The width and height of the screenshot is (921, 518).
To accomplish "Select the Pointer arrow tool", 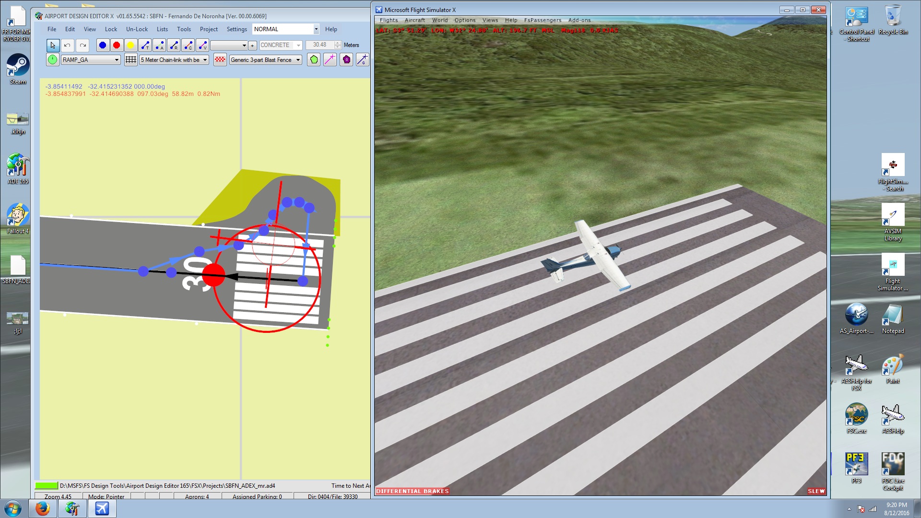I will [x=53, y=45].
